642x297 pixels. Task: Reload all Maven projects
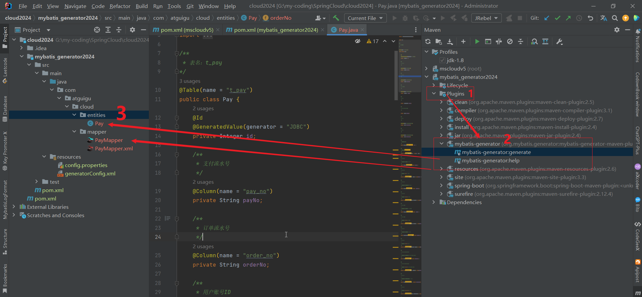pos(428,41)
